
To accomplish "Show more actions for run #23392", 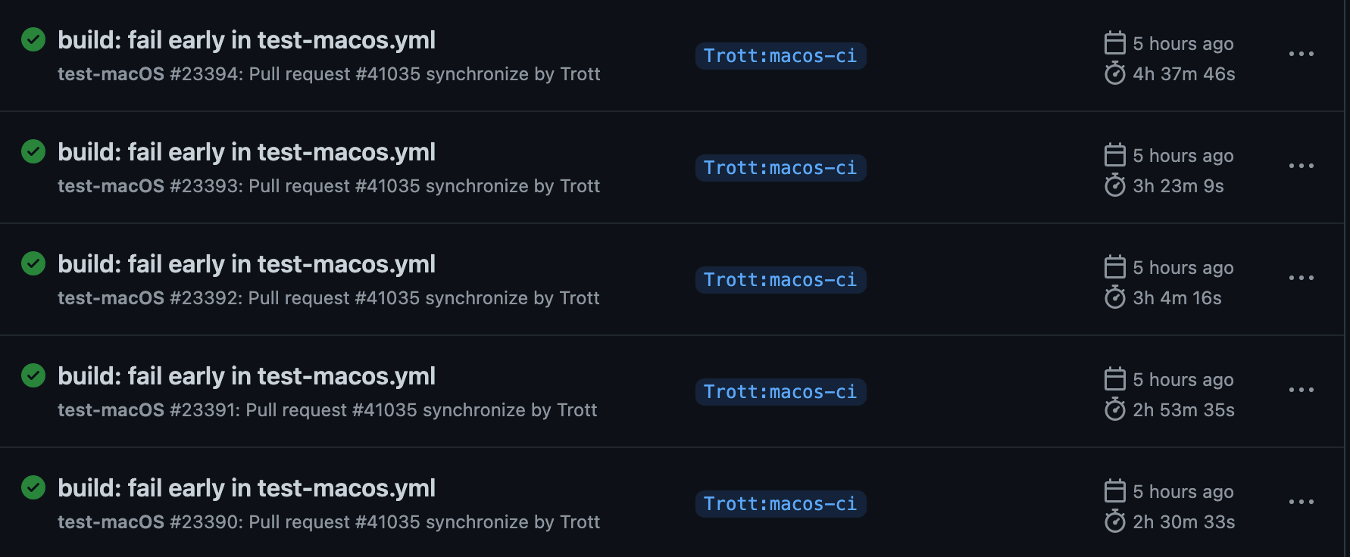I will [1301, 278].
